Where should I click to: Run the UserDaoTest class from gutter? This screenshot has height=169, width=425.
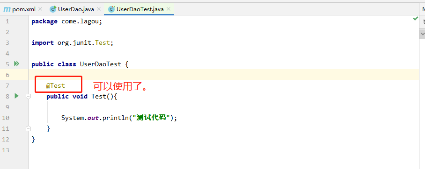(16, 64)
